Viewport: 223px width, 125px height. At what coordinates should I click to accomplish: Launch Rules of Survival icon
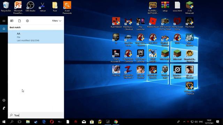pos(140,72)
